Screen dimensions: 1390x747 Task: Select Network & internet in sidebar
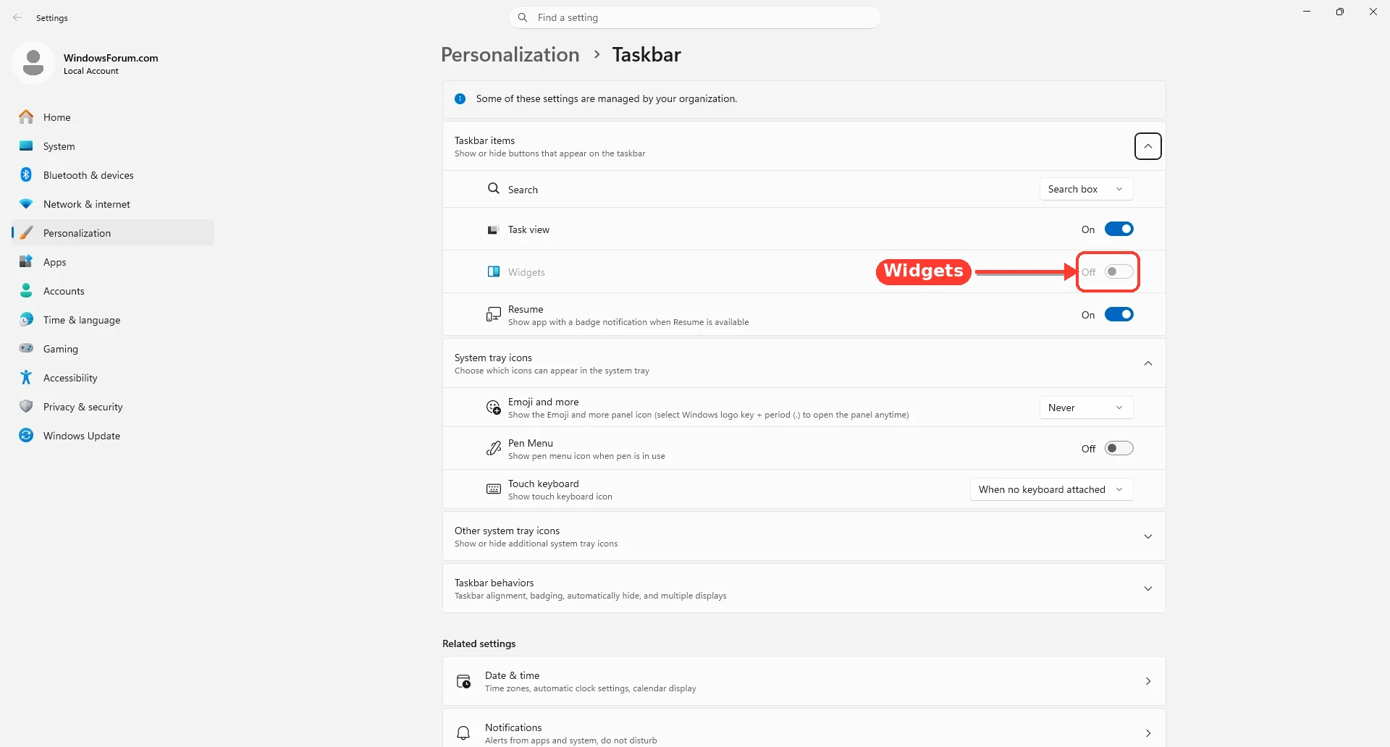point(113,203)
